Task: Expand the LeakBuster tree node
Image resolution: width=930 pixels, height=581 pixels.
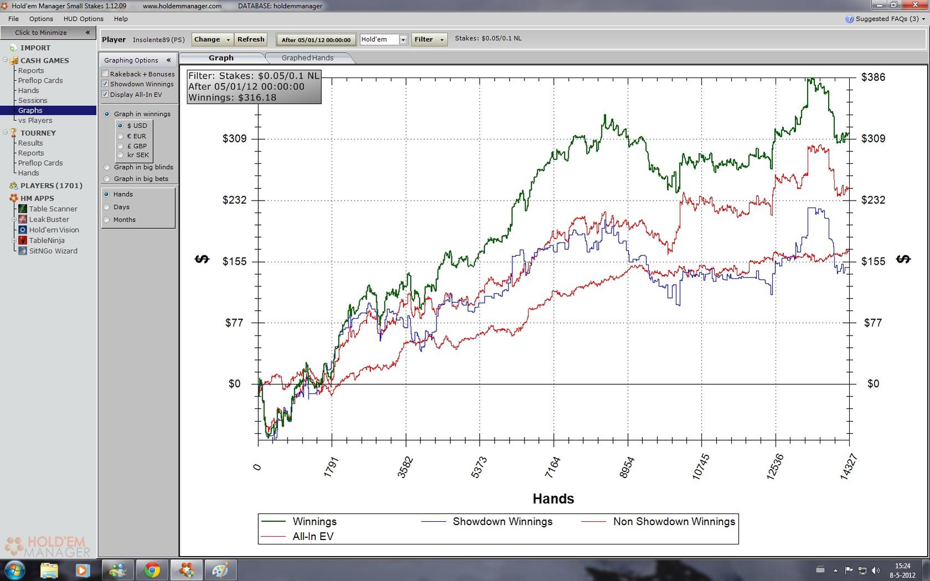Action: coord(15,220)
